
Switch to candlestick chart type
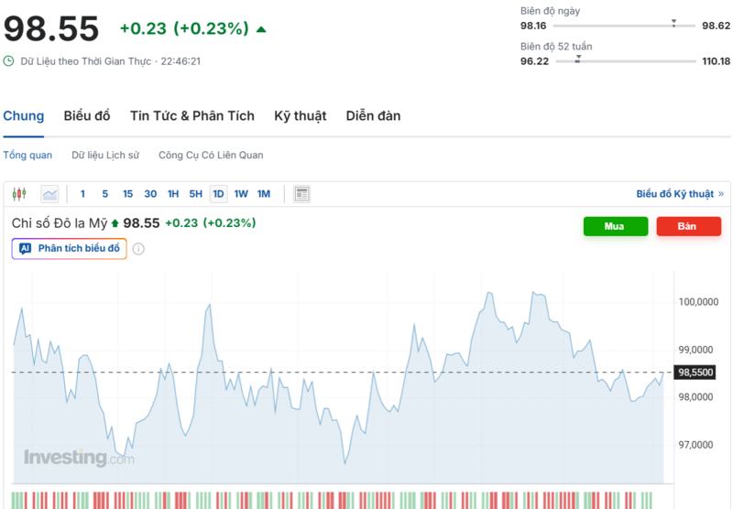pos(19,194)
